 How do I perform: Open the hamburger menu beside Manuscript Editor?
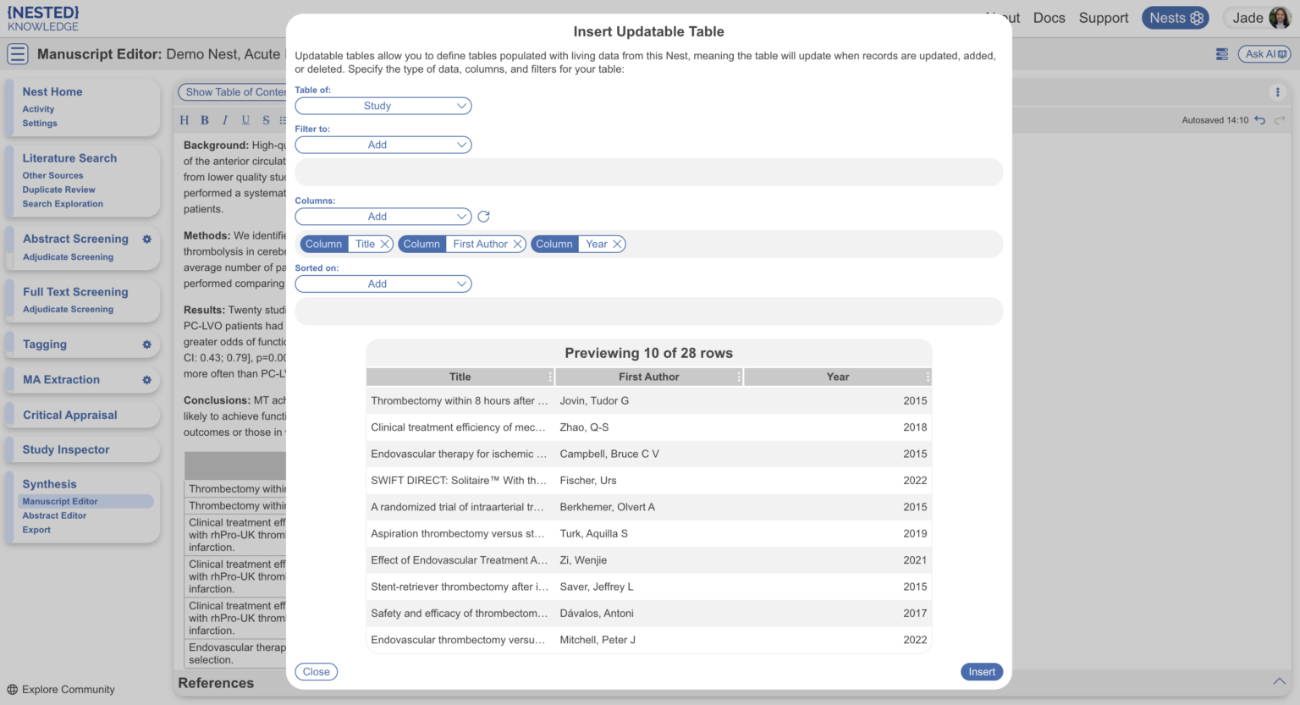pos(17,53)
